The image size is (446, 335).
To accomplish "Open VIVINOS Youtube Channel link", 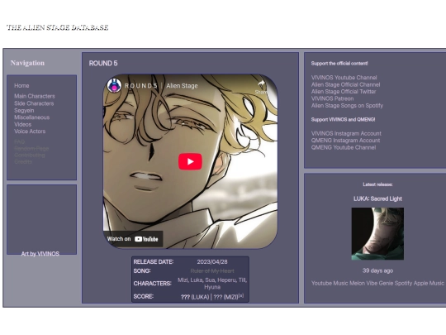I will coord(344,78).
